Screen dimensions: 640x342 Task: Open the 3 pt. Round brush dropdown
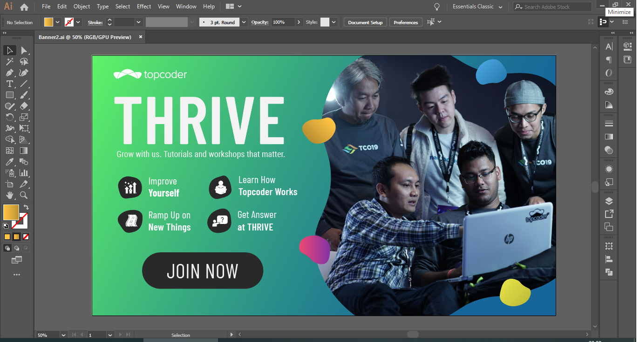click(244, 22)
